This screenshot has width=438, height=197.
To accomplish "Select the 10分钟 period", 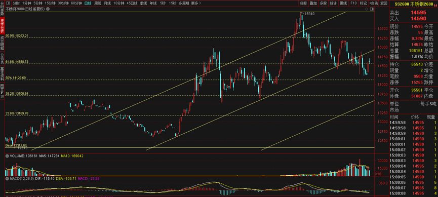I will click(x=118, y=4).
